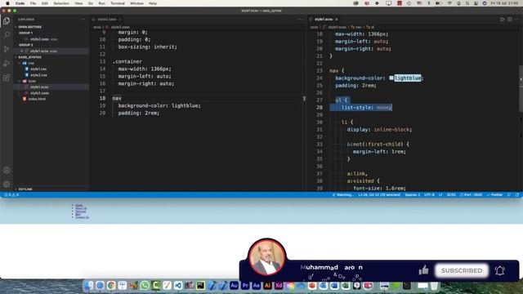Open style2.sass under the scss folder

39,93
